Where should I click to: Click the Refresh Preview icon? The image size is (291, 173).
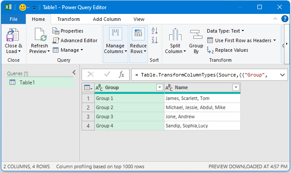41,35
